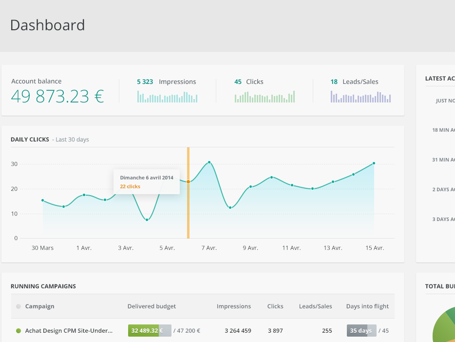Click the data point at 9 Avr.
The image size is (455, 342).
(x=251, y=186)
